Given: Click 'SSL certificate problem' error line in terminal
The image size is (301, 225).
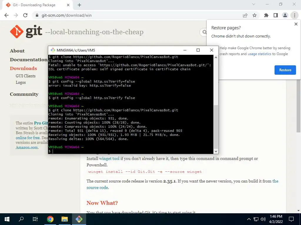Looking at the screenshot, I should coord(119,69).
